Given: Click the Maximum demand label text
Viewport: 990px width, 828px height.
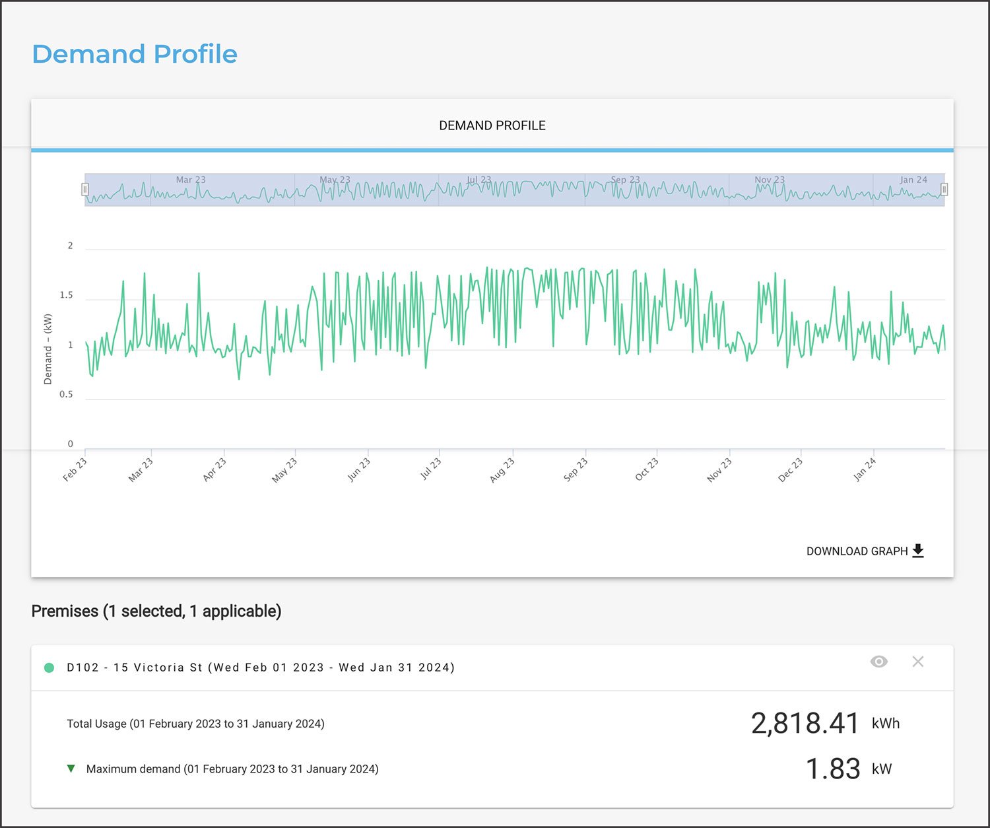Looking at the screenshot, I should click(232, 769).
